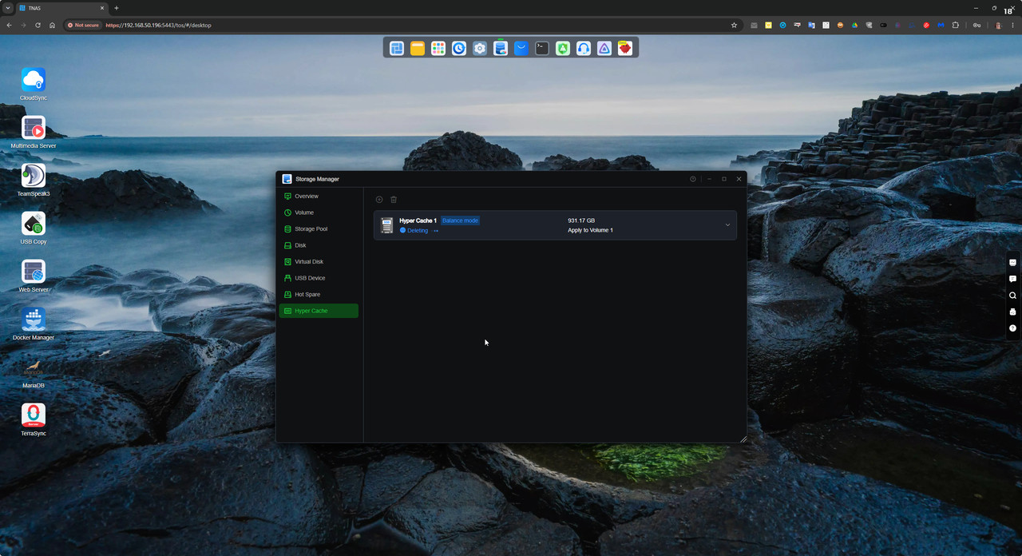Click the Deleting status text

pos(418,231)
